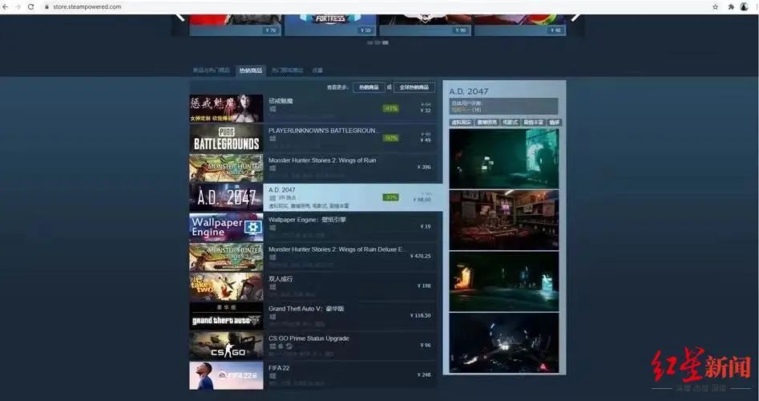Click the 热销商品 see-more button
The height and width of the screenshot is (401, 759).
coord(369,87)
